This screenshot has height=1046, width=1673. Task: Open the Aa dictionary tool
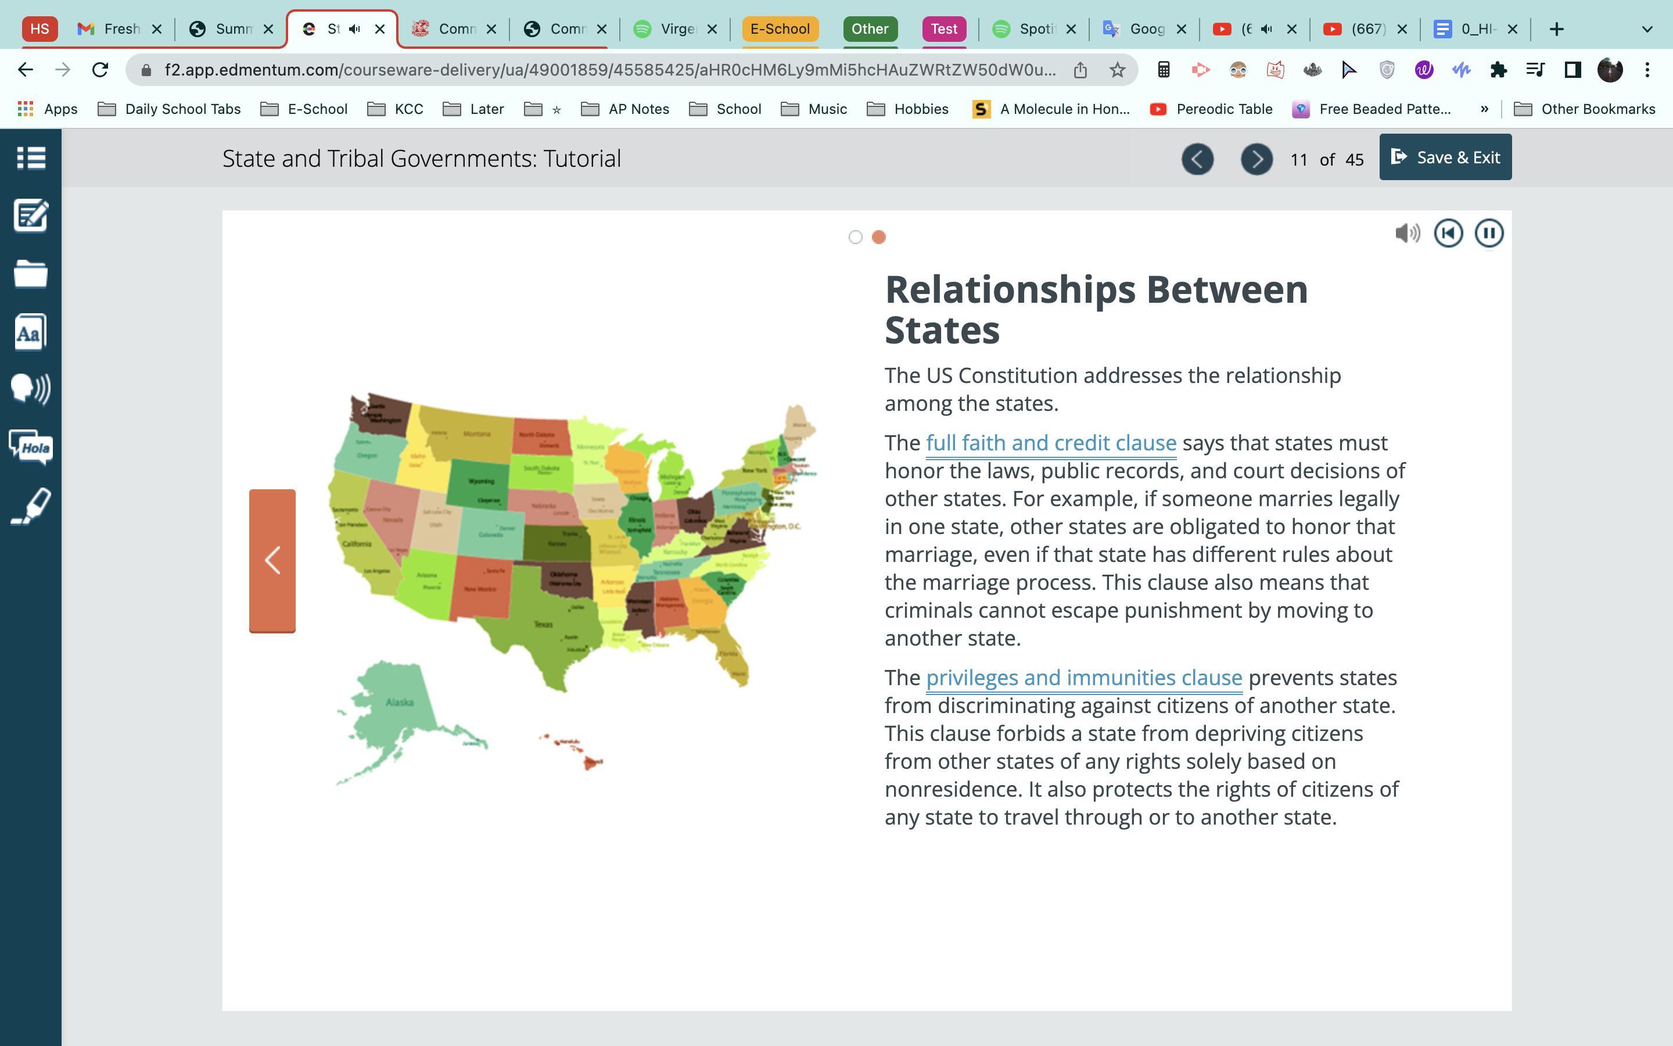30,333
